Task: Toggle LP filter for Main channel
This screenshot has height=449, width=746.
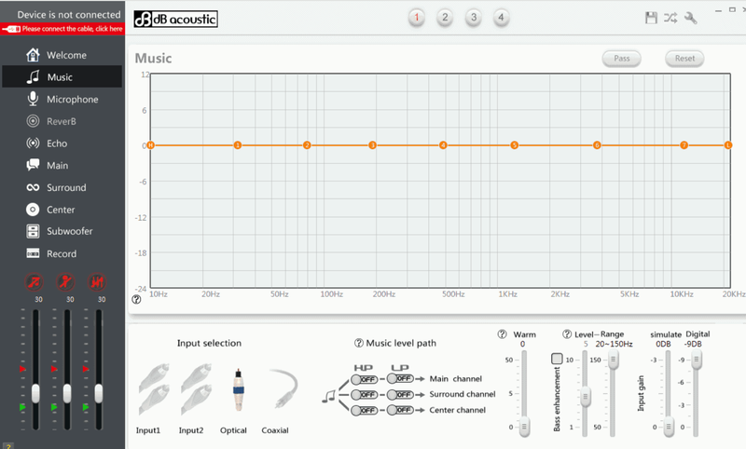Action: tap(400, 379)
